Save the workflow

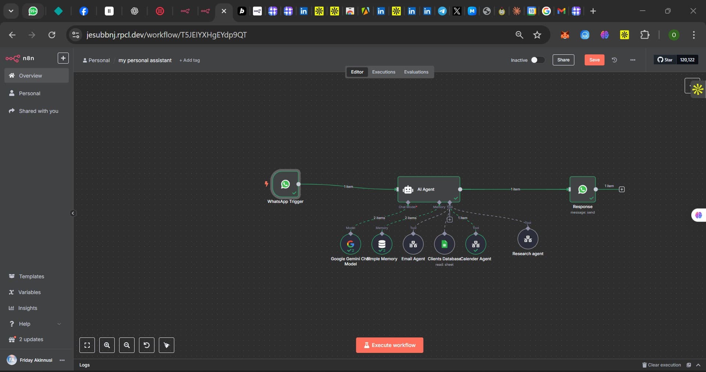pyautogui.click(x=594, y=60)
